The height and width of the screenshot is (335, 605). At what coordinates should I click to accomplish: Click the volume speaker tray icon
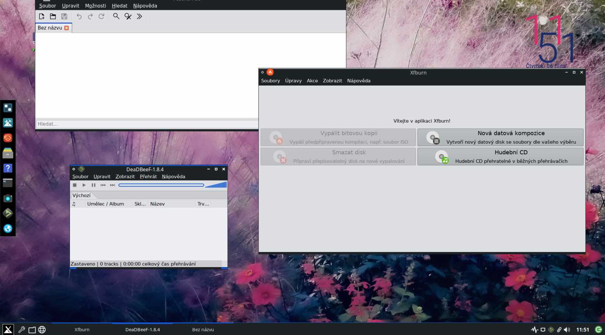[x=567, y=330]
